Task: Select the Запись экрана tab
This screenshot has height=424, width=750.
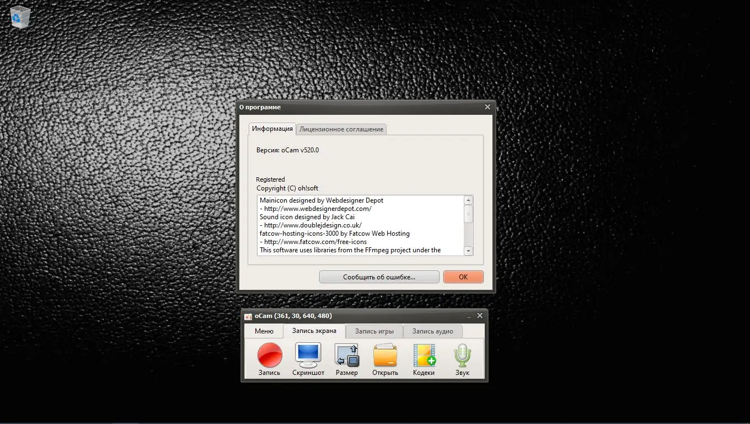Action: click(x=314, y=331)
